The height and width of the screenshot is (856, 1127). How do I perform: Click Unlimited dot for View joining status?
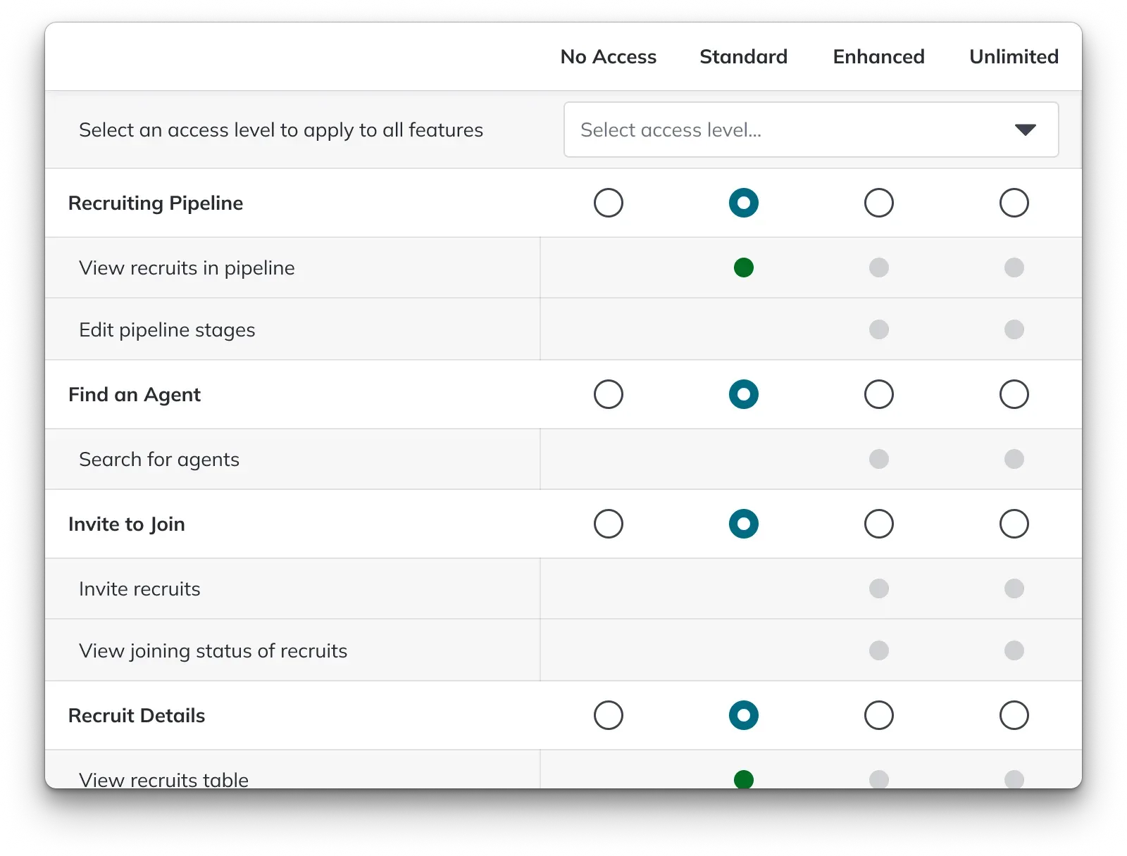(x=1014, y=650)
